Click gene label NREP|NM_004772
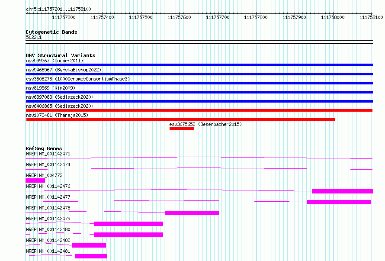 coord(44,175)
